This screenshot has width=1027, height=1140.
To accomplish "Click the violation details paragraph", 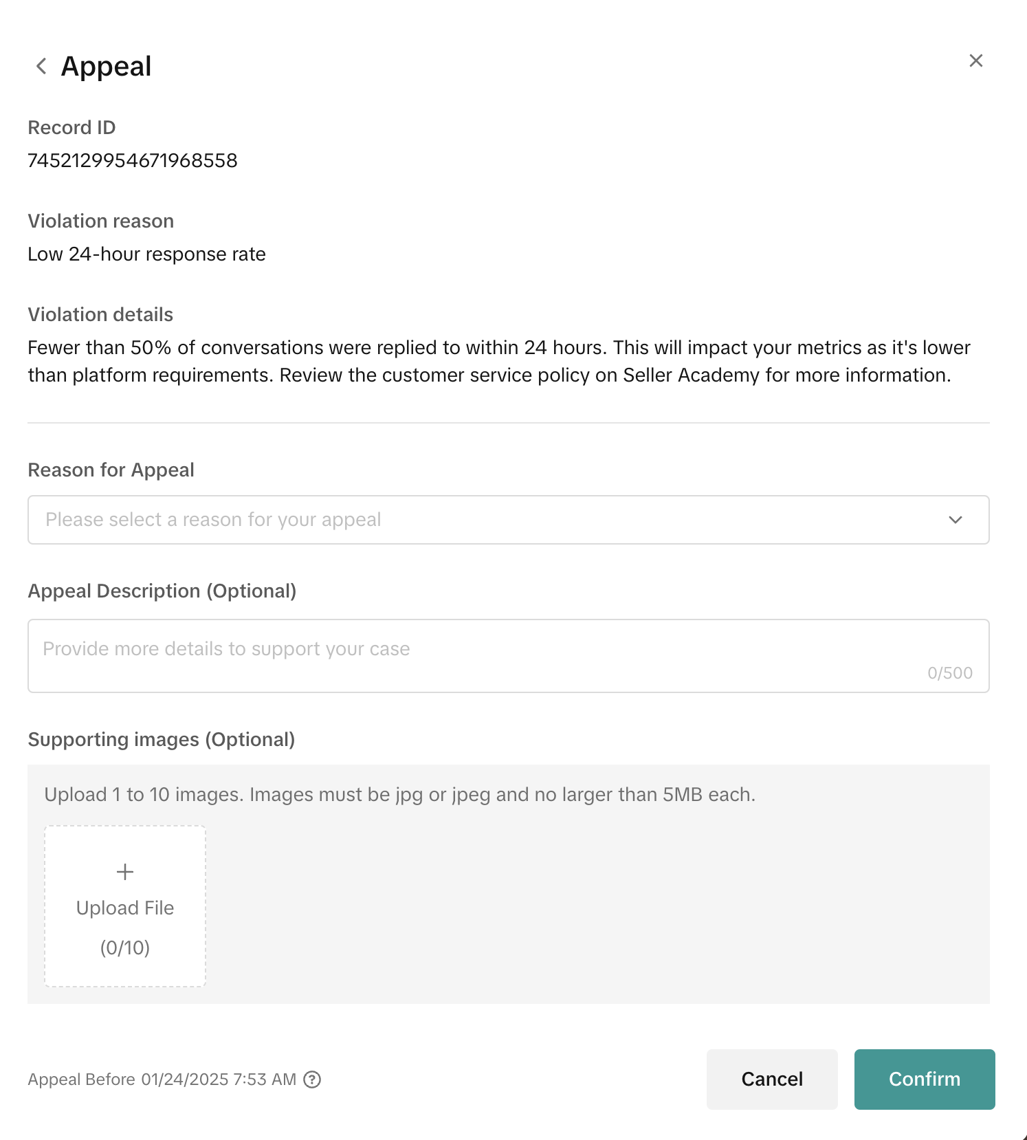I will [x=498, y=362].
